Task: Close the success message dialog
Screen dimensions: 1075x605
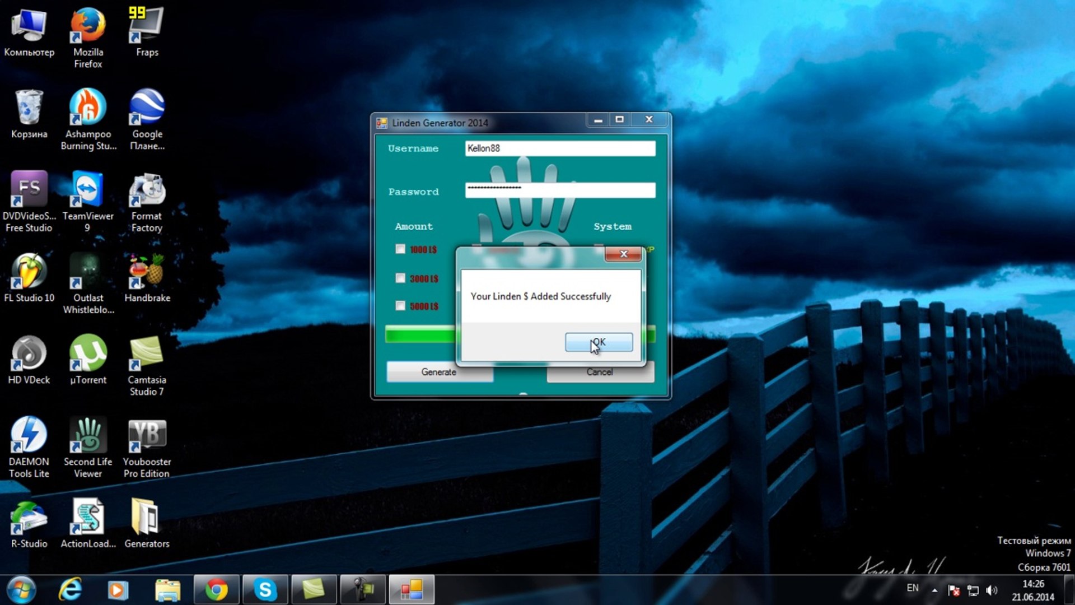Action: (x=623, y=254)
